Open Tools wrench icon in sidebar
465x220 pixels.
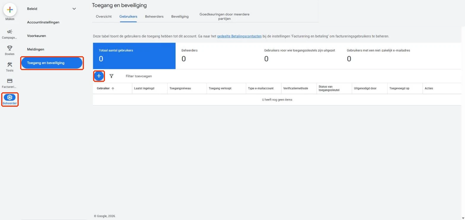[10, 64]
